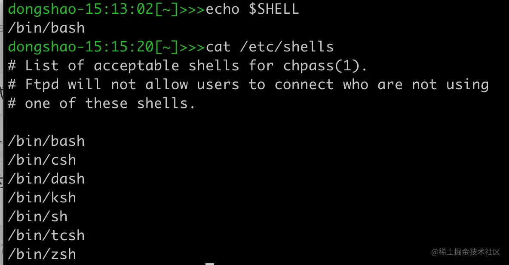Image resolution: width=509 pixels, height=265 pixels.
Task: Click the word 'acceptable' in the comment
Action: 136,66
